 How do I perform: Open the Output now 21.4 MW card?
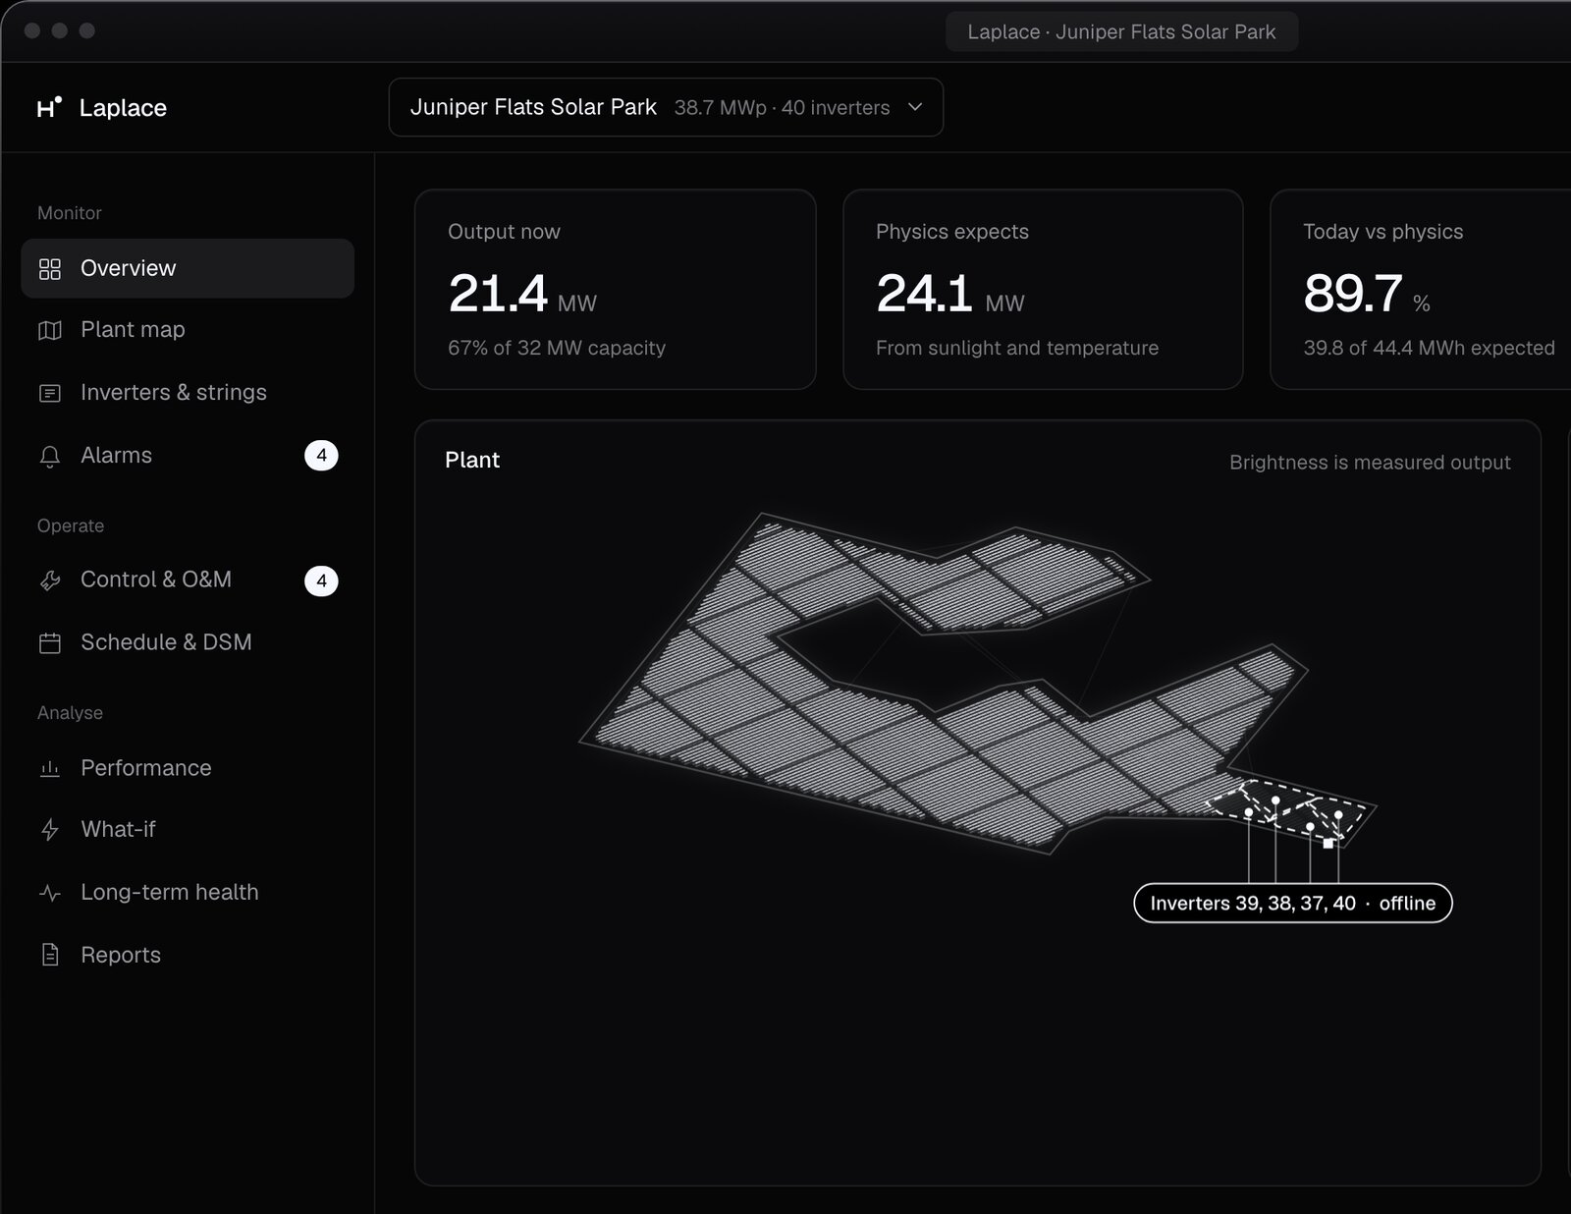click(x=616, y=290)
